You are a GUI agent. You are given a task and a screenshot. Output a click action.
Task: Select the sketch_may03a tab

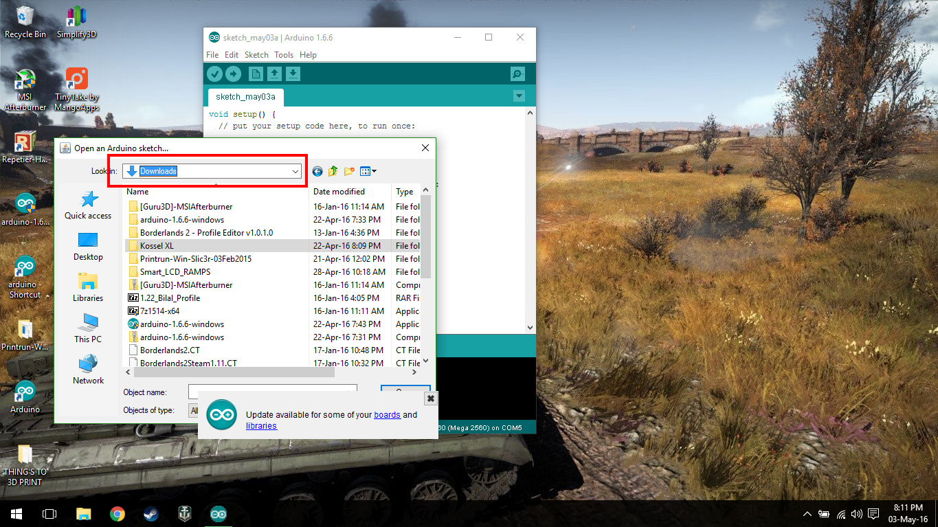245,97
